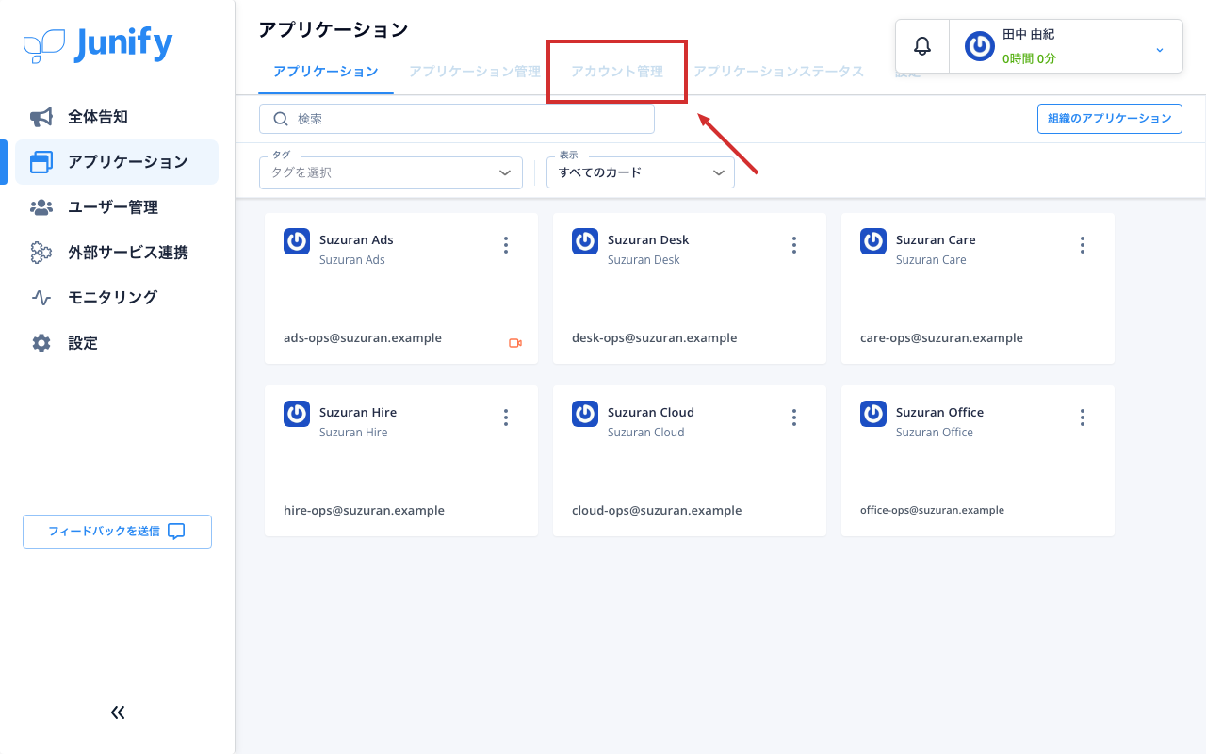This screenshot has height=754, width=1206.
Task: Select 全体告知 in sidebar menu
Action: [x=117, y=117]
